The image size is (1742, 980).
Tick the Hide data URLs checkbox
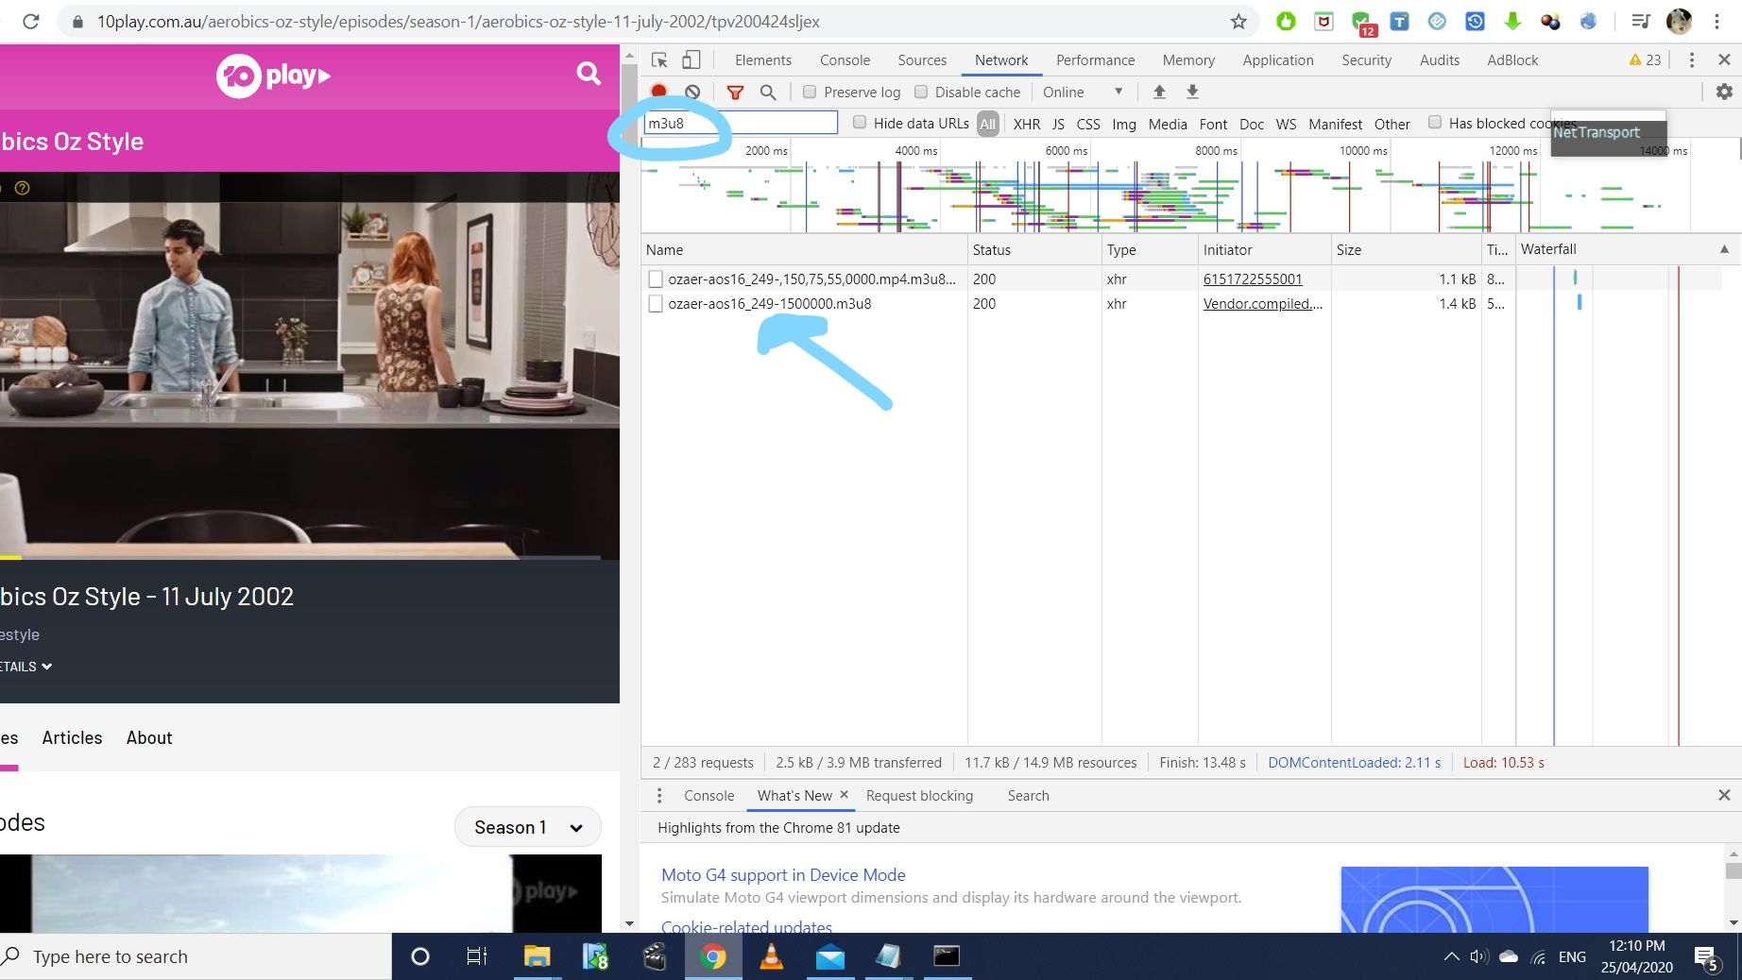tap(860, 123)
